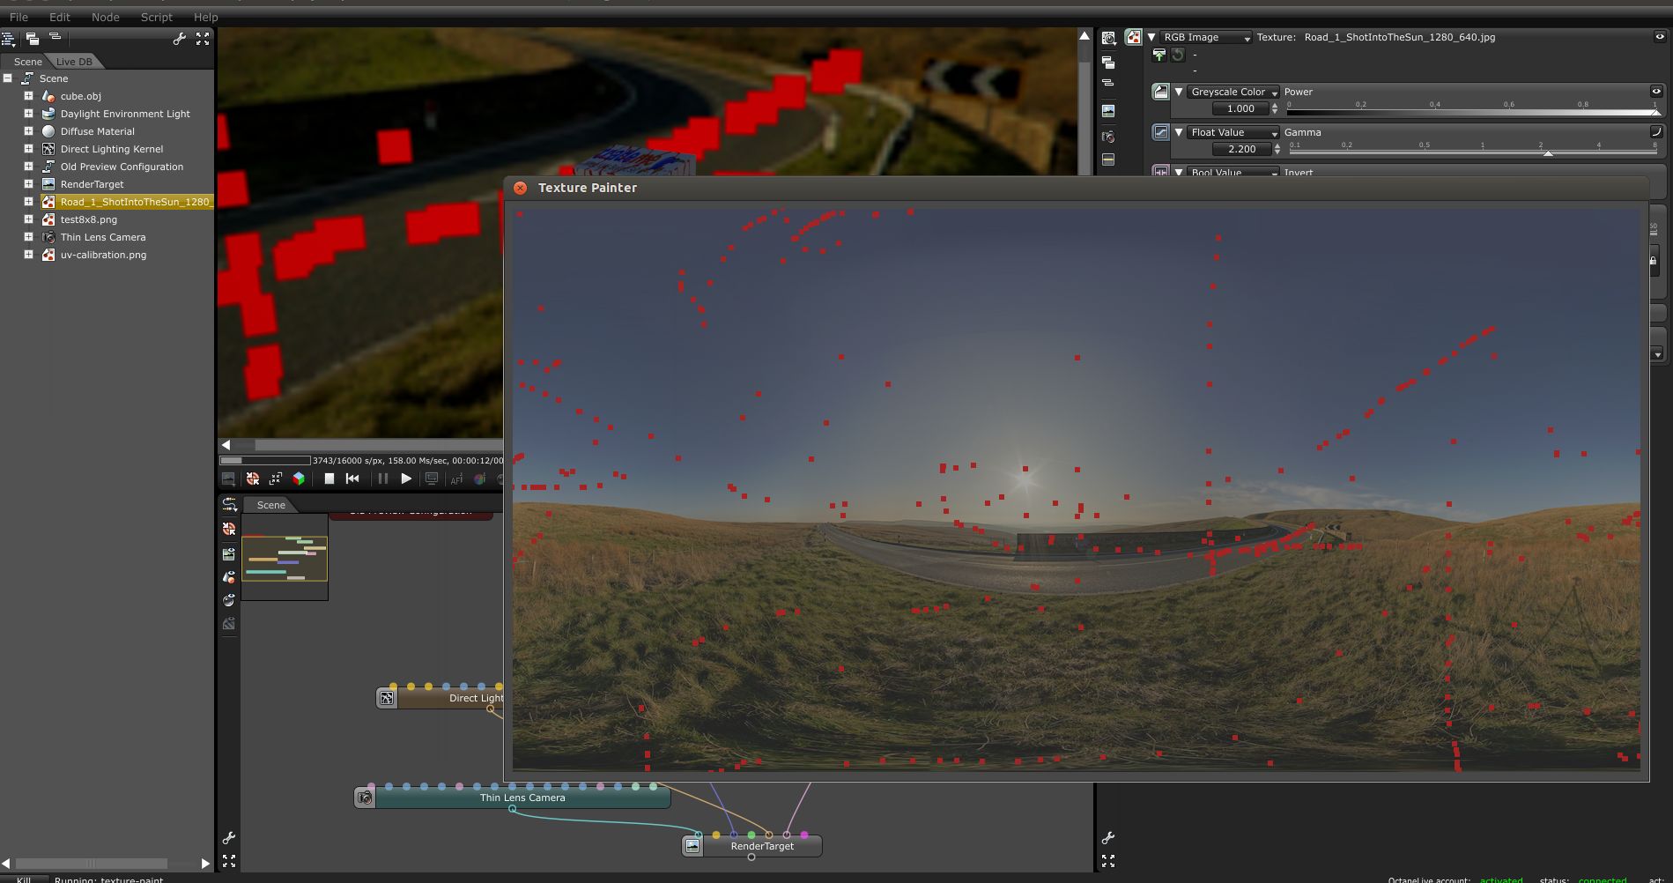Select the Diffuse Material tree item
The width and height of the screenshot is (1673, 883).
point(98,131)
